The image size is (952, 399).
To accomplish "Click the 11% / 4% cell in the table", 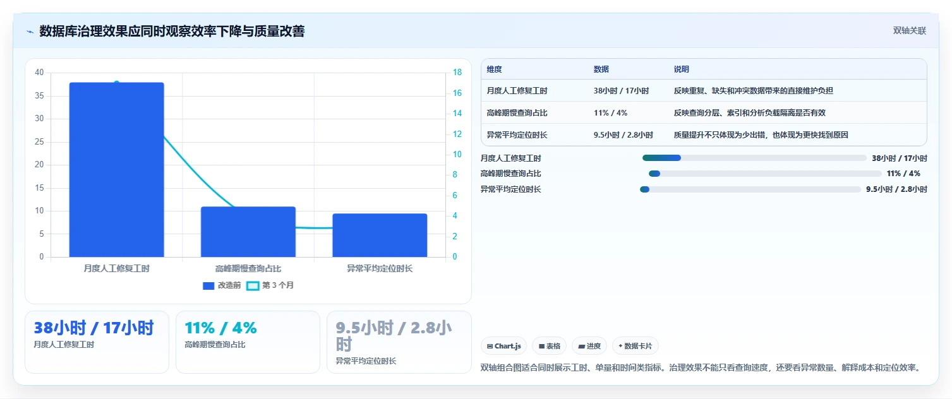I will (x=610, y=113).
